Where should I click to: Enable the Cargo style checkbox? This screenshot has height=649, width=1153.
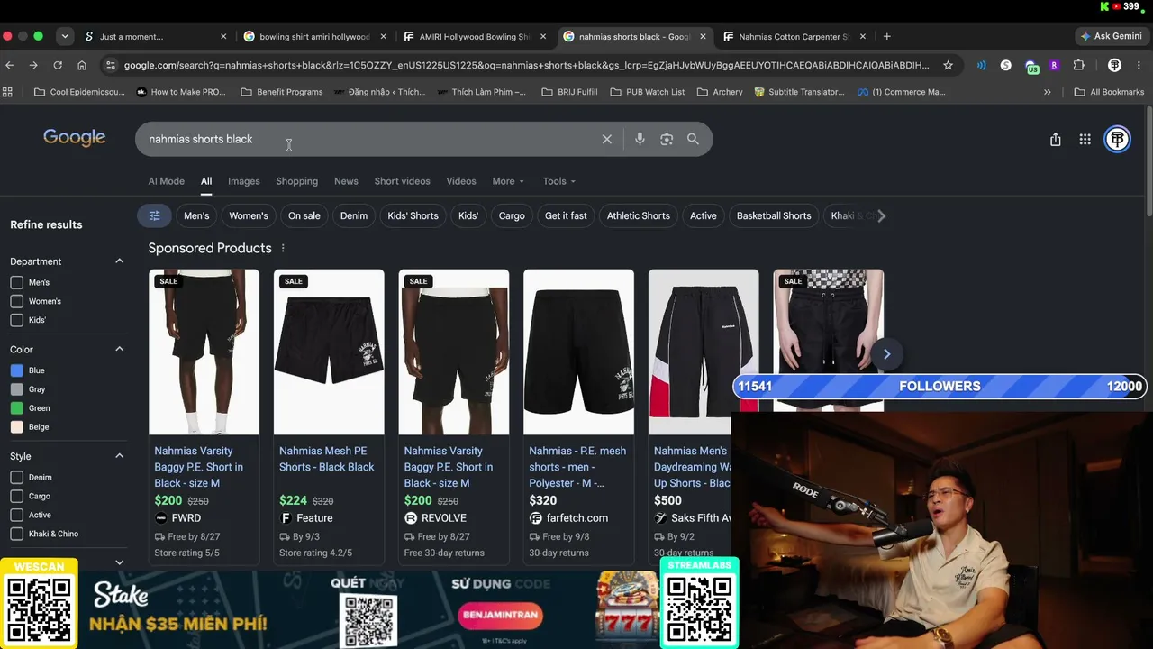(16, 496)
